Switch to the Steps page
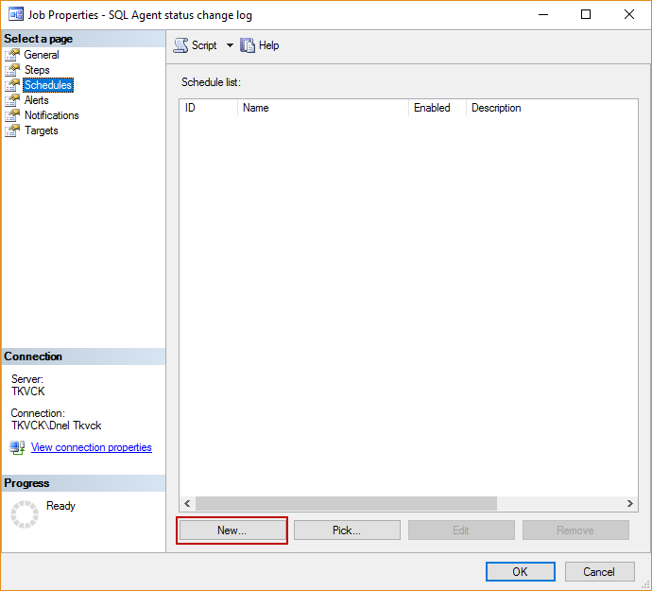 tap(37, 70)
